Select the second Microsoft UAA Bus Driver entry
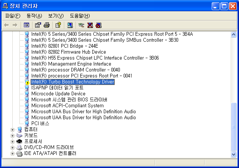 pos(84,118)
